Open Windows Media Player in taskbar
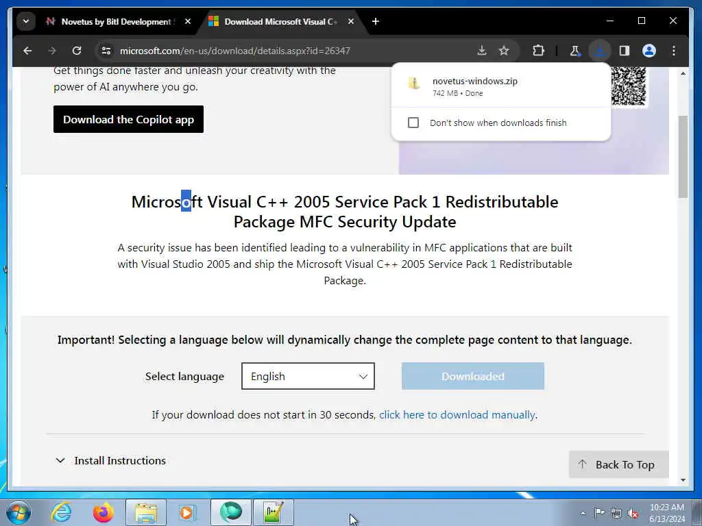This screenshot has width=702, height=526. click(x=188, y=512)
